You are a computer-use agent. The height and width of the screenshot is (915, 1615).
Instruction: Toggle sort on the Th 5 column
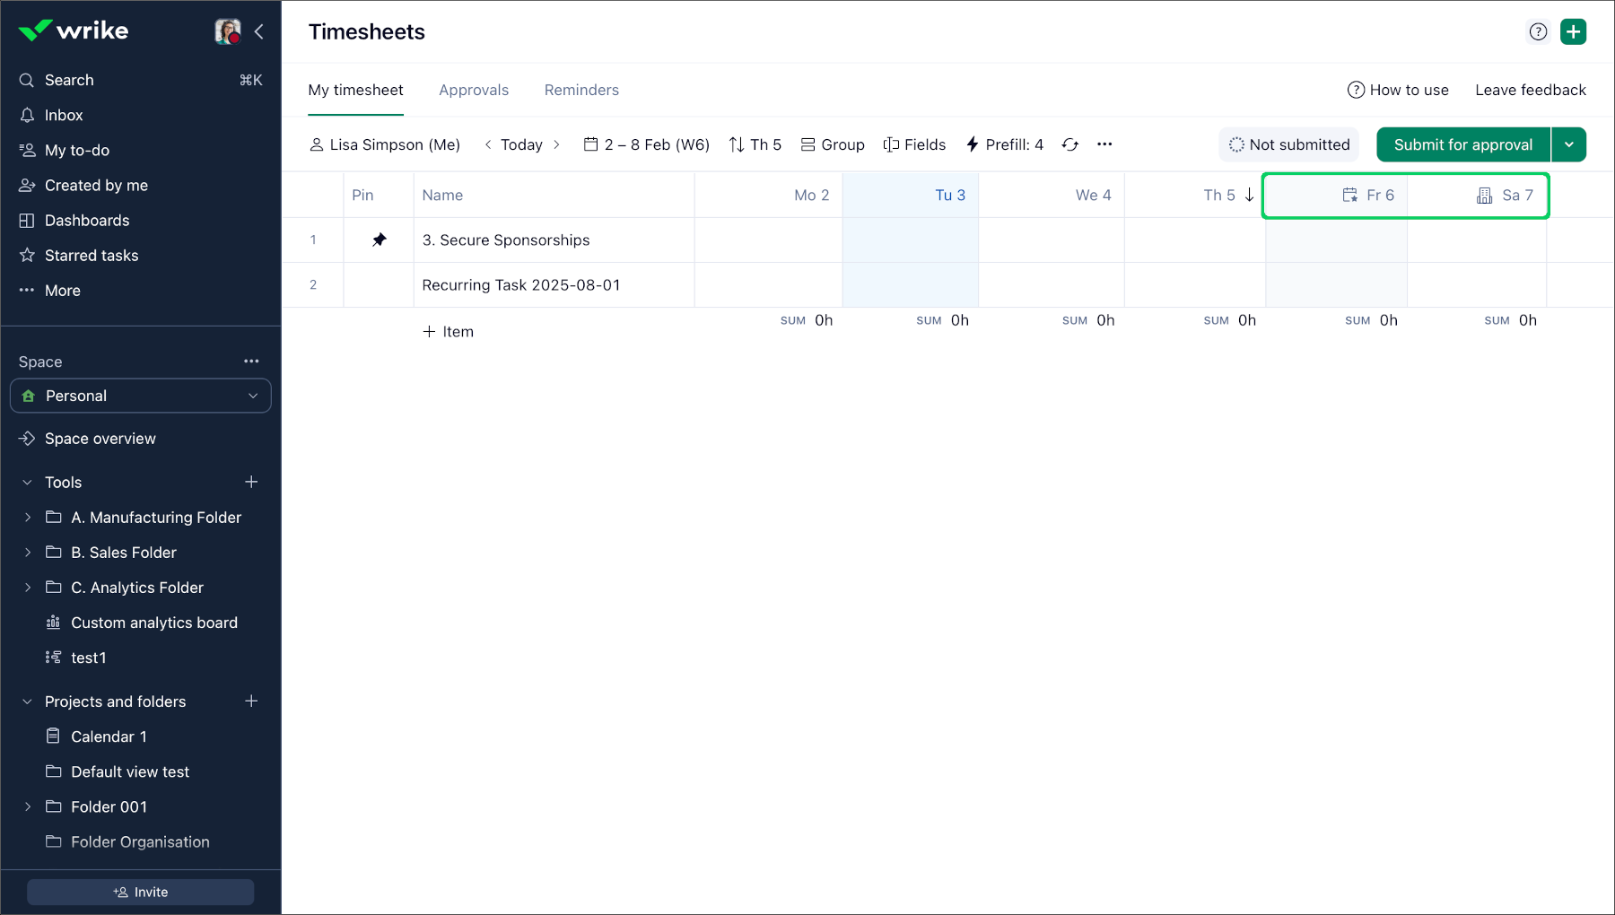1249,195
